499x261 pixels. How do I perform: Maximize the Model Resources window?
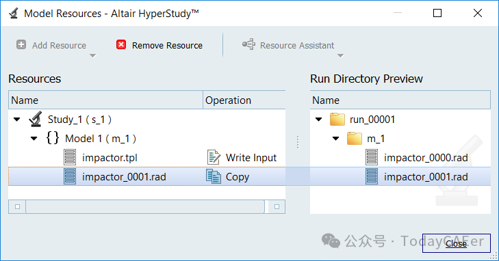437,13
